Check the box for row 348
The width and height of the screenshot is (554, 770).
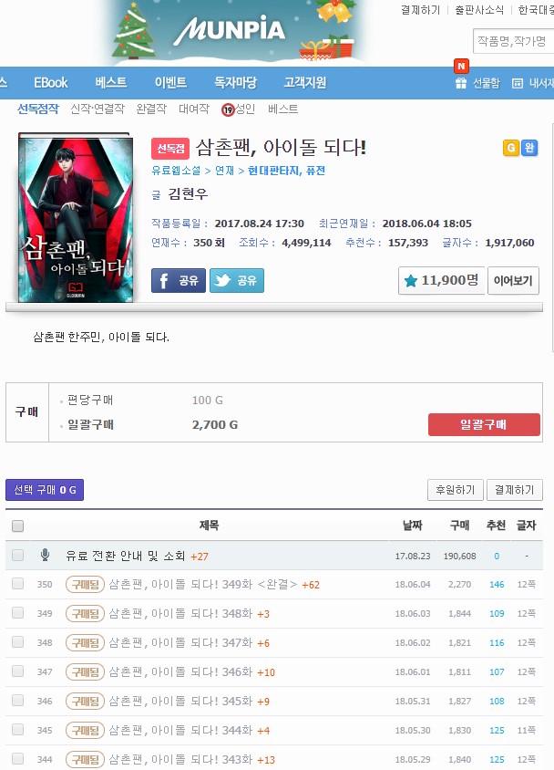tap(17, 642)
